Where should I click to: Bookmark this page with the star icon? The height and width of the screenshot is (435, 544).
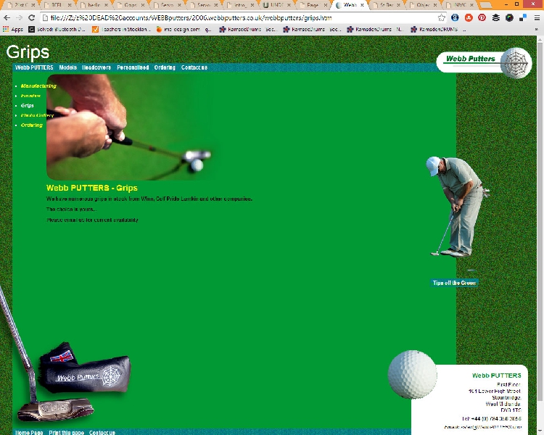[442, 17]
